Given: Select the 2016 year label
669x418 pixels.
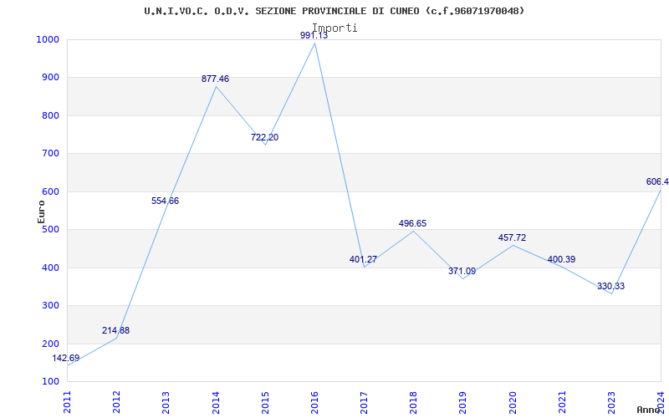Looking at the screenshot, I should point(314,403).
